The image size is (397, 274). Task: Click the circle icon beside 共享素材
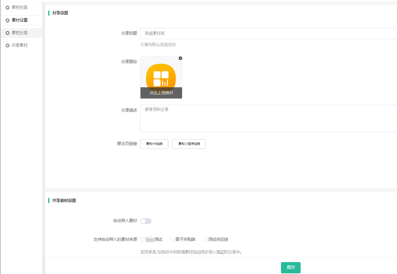[x=8, y=46]
